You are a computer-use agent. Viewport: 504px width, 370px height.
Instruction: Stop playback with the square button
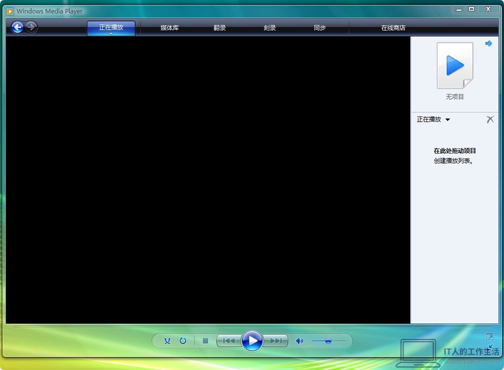205,341
